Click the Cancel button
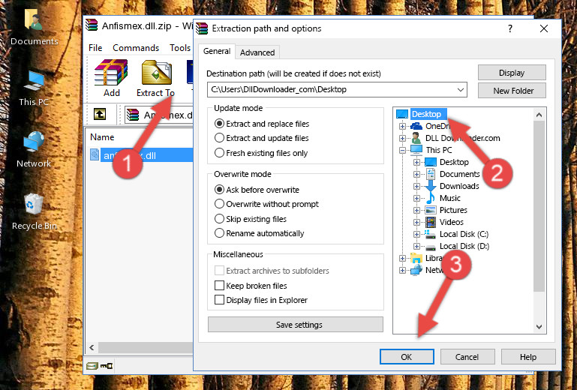Viewport: 577px width, 390px height. (467, 357)
